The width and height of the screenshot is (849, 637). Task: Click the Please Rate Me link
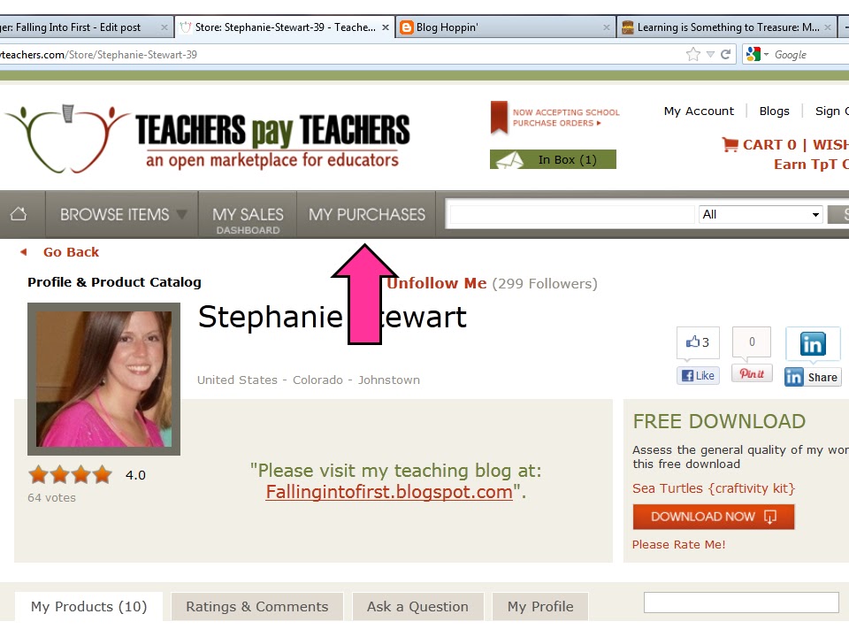click(678, 544)
